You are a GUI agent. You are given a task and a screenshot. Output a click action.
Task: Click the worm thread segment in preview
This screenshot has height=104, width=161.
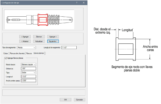coord(53,20)
